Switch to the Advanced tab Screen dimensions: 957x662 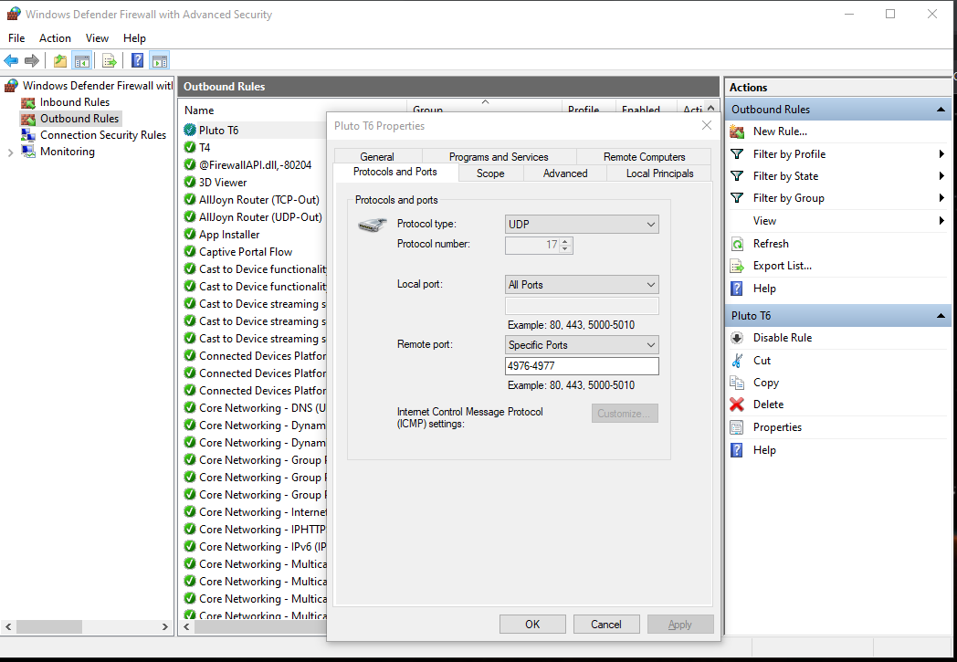pyautogui.click(x=565, y=173)
